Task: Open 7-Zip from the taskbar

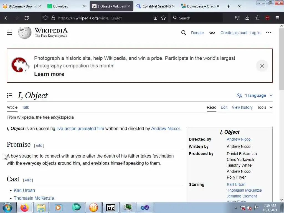Action: click(x=110, y=207)
